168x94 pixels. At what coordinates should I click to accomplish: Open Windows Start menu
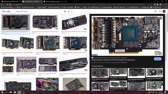[x=2, y=92]
